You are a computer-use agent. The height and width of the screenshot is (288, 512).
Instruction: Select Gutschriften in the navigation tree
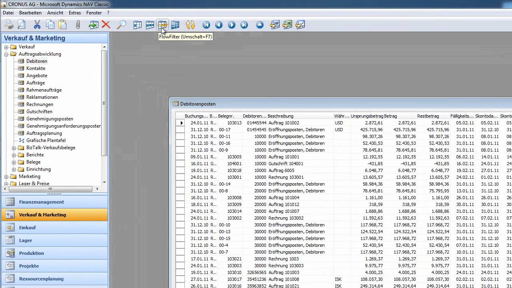39,112
